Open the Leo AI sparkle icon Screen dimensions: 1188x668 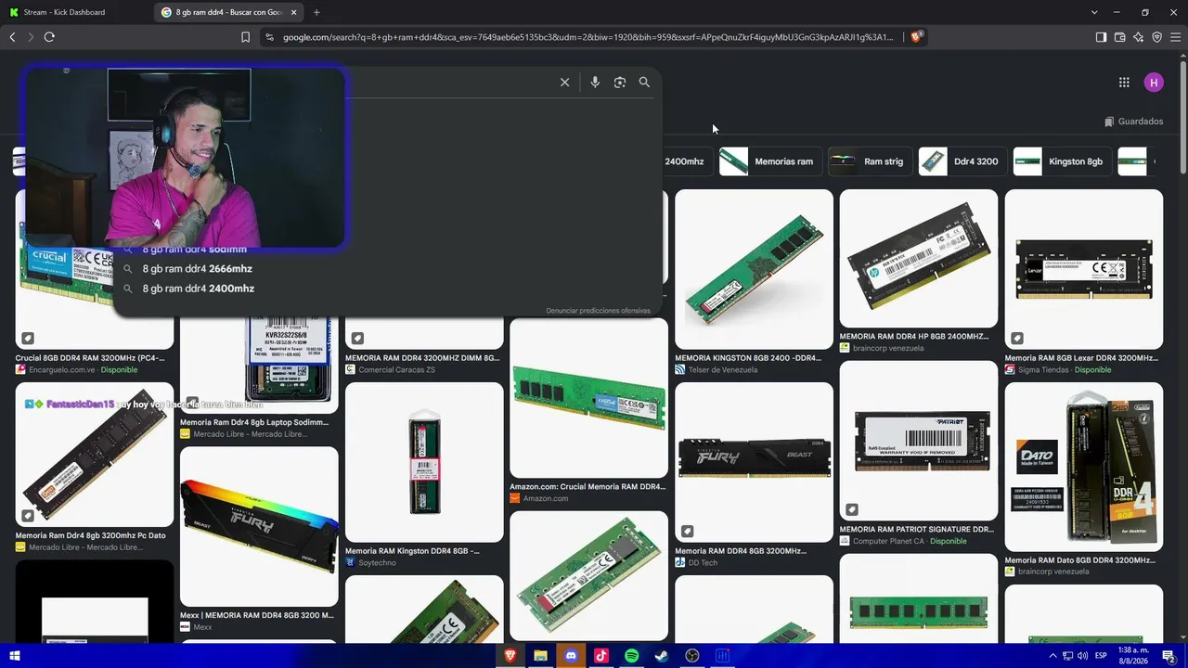pyautogui.click(x=1138, y=37)
